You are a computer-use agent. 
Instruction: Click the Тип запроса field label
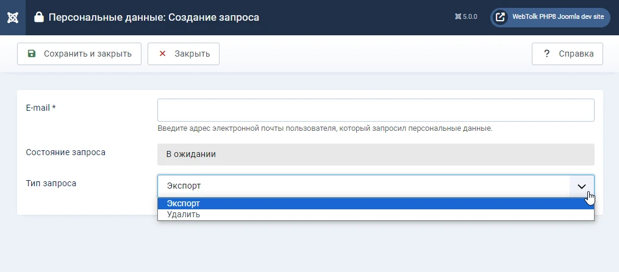click(51, 183)
